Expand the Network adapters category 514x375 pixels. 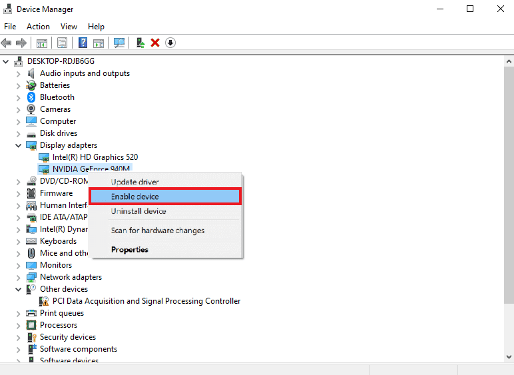[19, 278]
